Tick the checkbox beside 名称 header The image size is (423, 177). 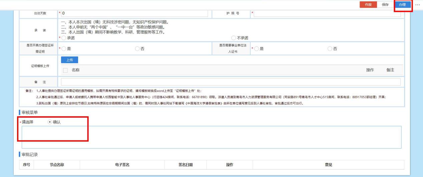click(x=66, y=70)
